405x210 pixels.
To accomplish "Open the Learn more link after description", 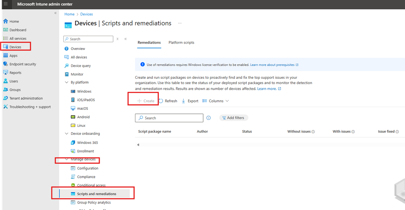I will tap(269, 89).
